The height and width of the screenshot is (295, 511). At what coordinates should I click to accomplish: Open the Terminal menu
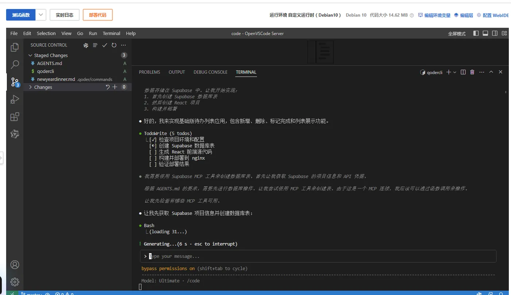click(111, 33)
